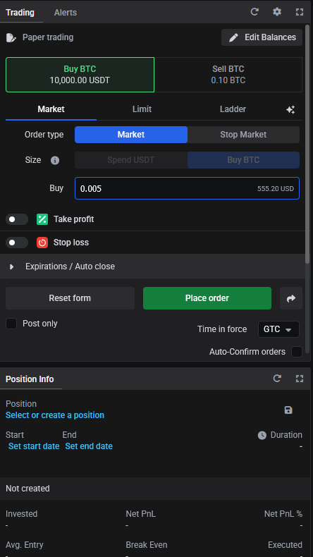Viewport: 313px width, 557px height.
Task: Refresh the Trading panel
Action: pyautogui.click(x=254, y=12)
